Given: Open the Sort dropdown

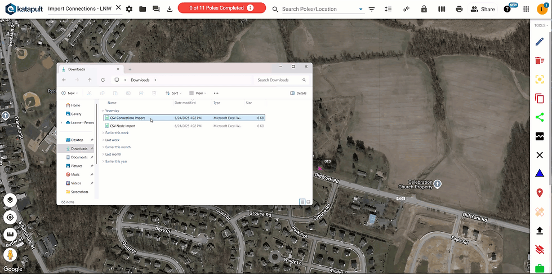Looking at the screenshot, I should click(173, 93).
